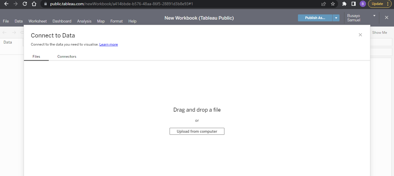The width and height of the screenshot is (394, 176).
Task: Open the Map menu
Action: point(101,21)
